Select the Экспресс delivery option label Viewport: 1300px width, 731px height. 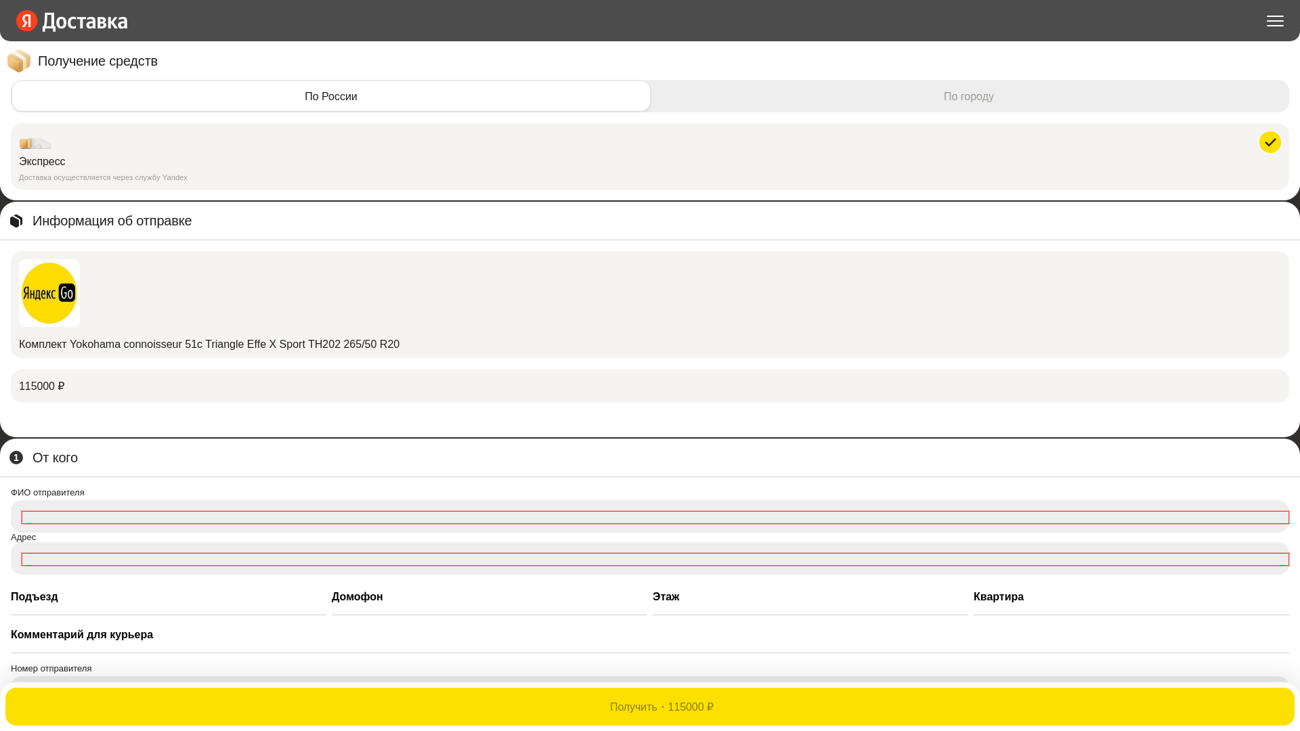pos(42,161)
